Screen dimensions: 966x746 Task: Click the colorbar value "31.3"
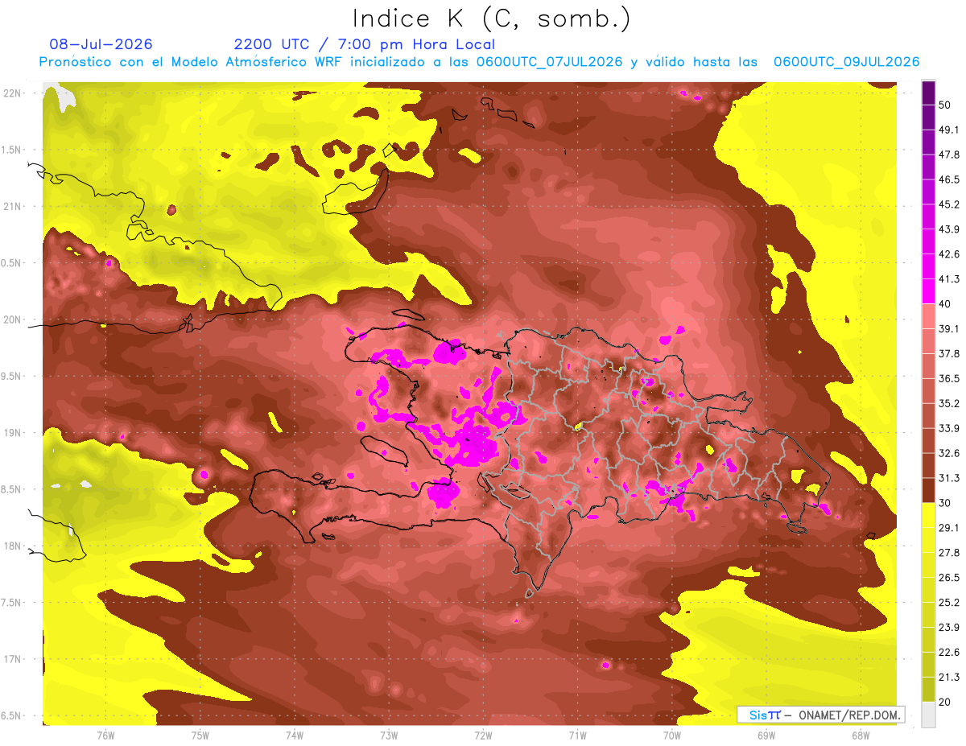(949, 478)
